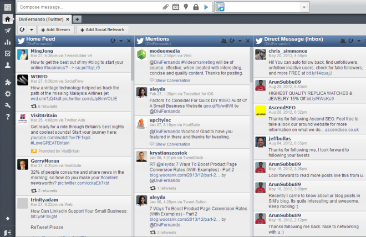Refresh the Direct Message Inbox stream
The image size is (366, 237).
(x=351, y=41)
